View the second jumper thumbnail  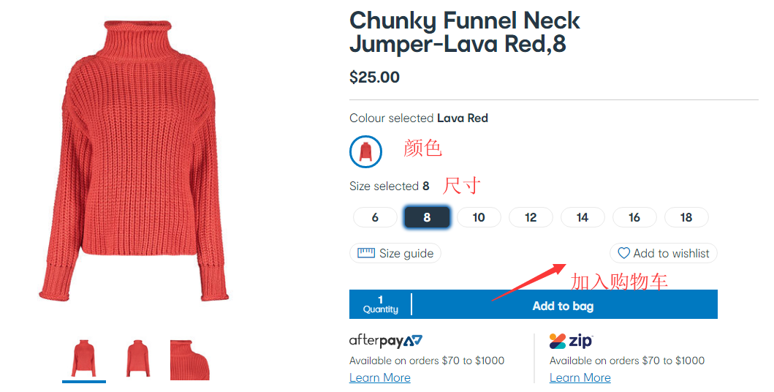point(137,359)
